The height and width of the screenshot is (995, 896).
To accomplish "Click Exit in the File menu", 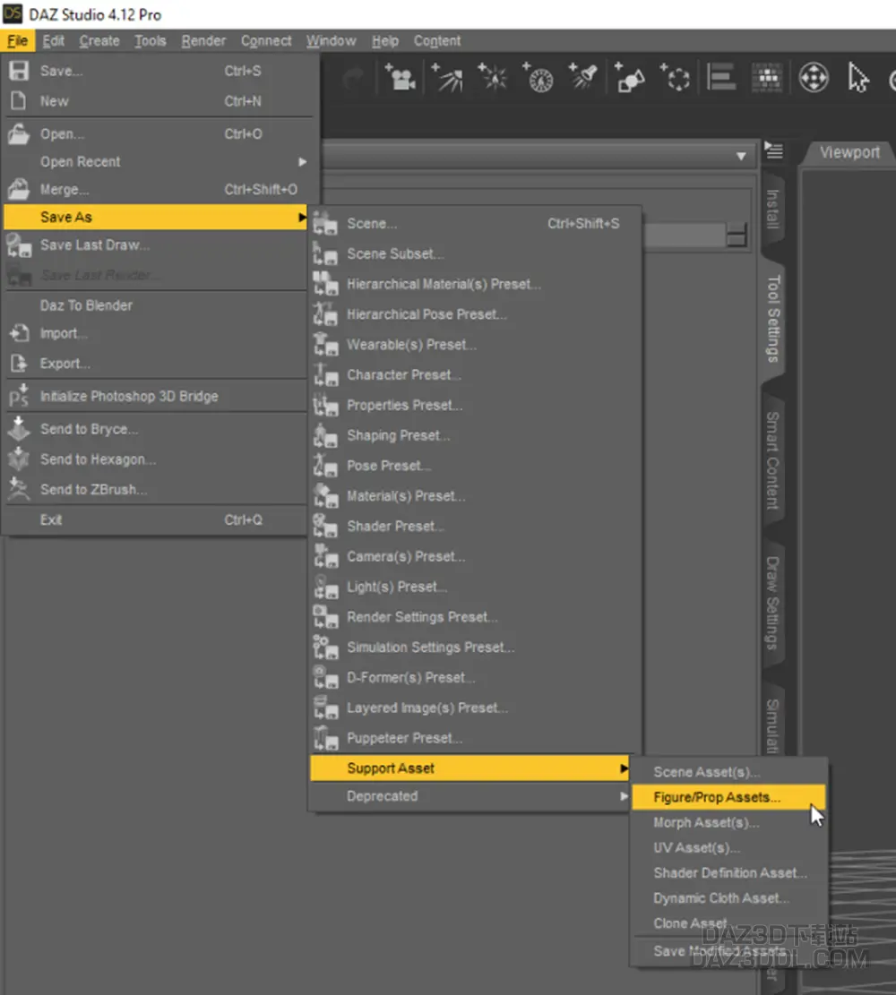I will 156,519.
